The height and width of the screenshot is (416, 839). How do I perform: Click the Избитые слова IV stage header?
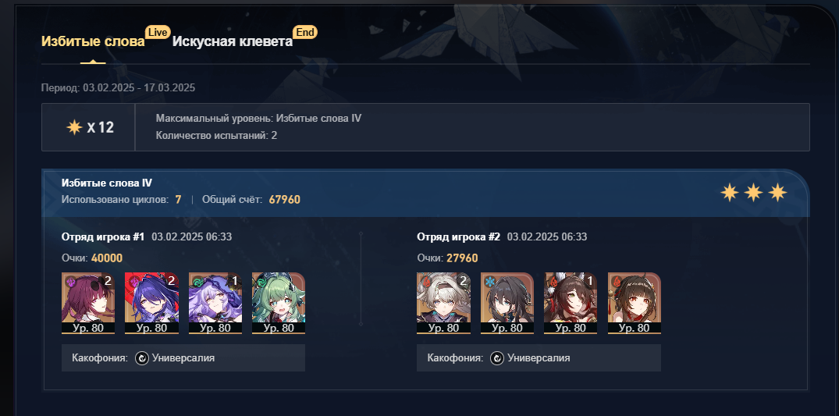pos(107,183)
